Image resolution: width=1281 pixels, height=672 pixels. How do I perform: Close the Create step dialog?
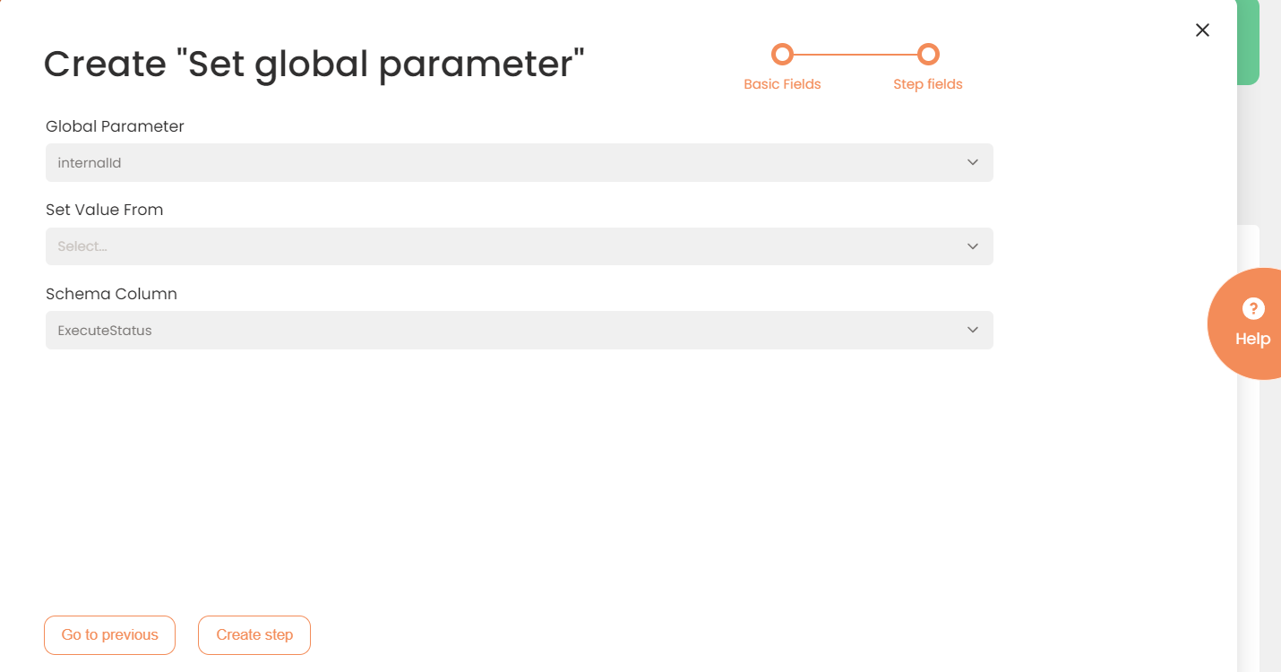point(1202,30)
